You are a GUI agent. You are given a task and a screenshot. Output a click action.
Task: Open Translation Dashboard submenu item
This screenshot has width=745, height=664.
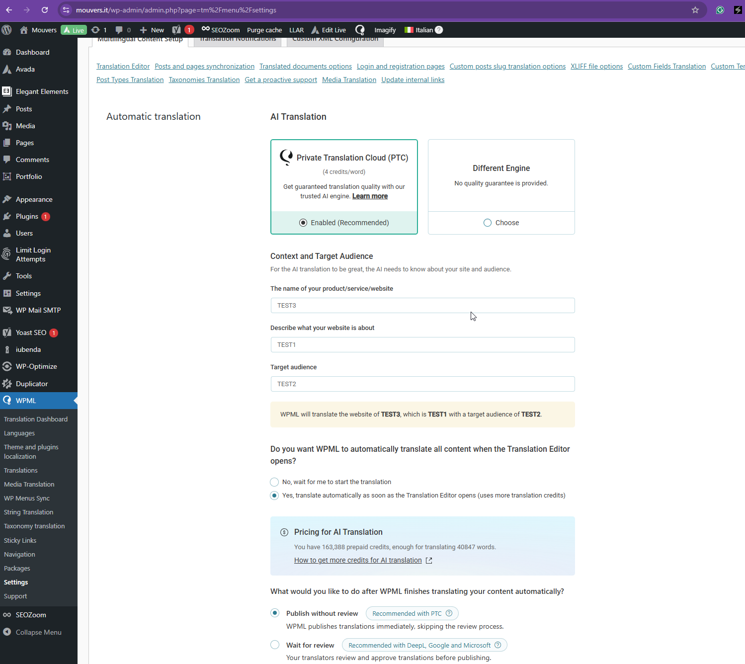(36, 419)
